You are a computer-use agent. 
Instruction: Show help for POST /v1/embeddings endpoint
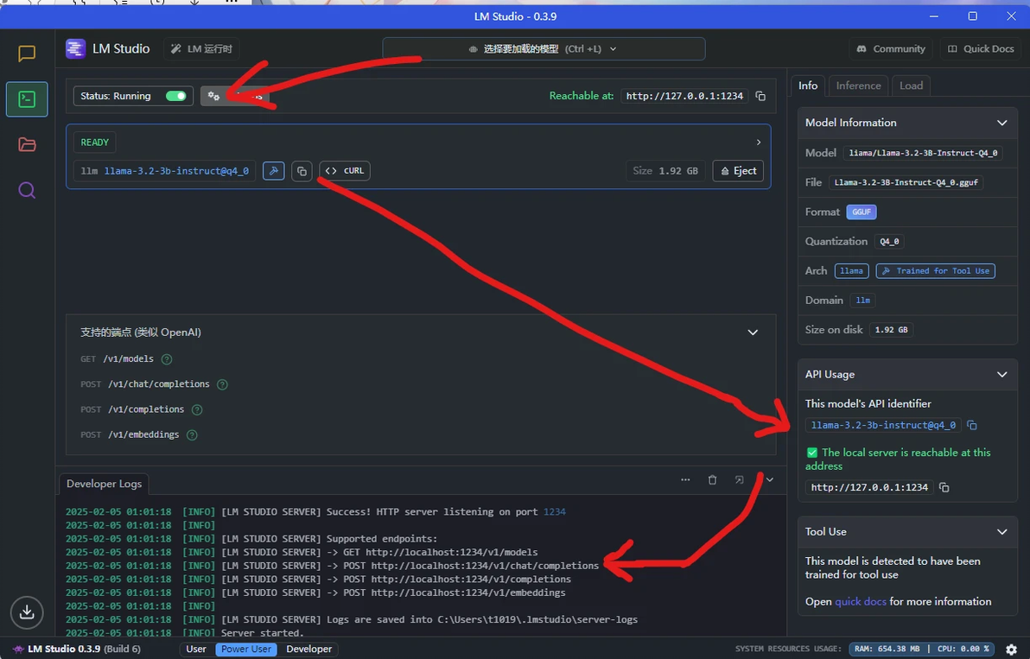tap(192, 434)
